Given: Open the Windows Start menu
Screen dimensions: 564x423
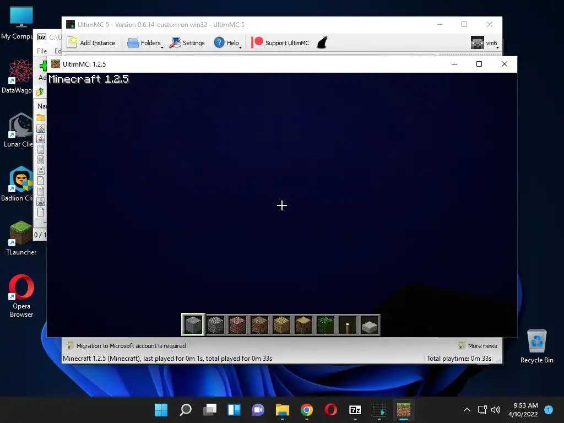Looking at the screenshot, I should pyautogui.click(x=161, y=410).
